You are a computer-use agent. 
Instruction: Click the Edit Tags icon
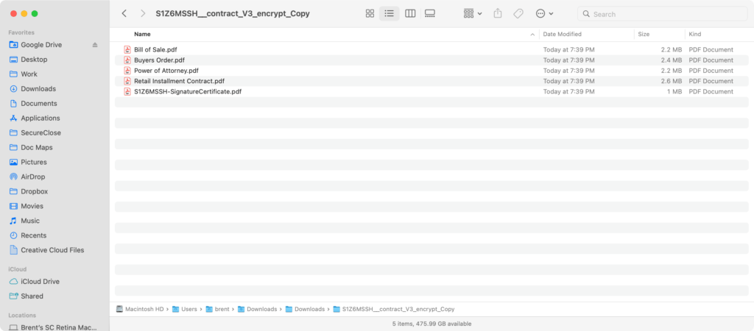(518, 14)
